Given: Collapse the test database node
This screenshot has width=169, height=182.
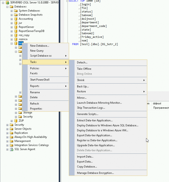Looking at the screenshot, I should (12, 43).
